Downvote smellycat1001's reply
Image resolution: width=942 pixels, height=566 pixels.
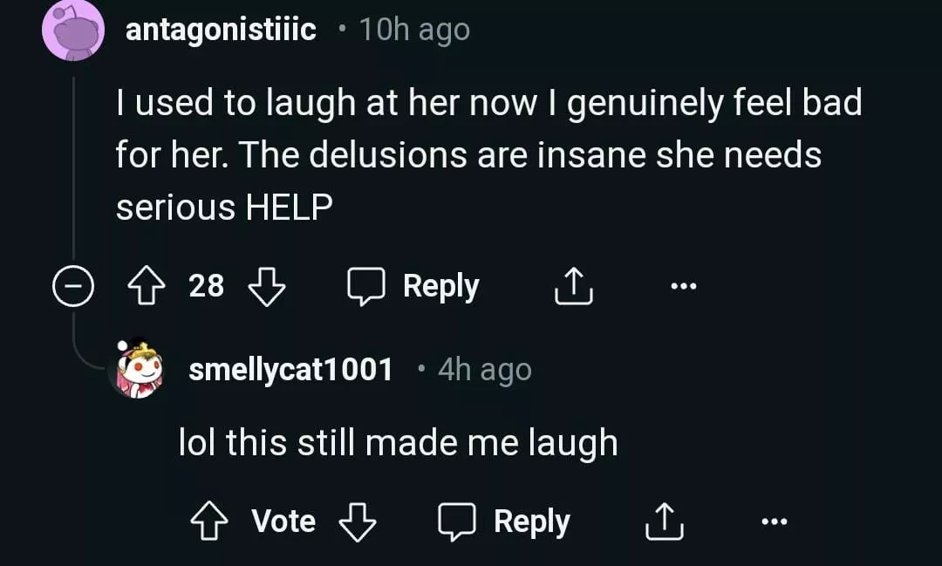357,522
